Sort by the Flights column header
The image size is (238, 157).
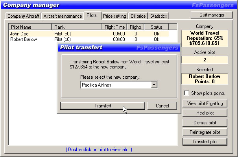tap(136, 27)
